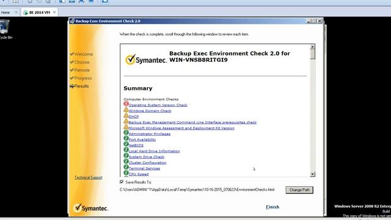Click the green check icon beside NetBIOS
The height and width of the screenshot is (220, 391).
(126, 144)
